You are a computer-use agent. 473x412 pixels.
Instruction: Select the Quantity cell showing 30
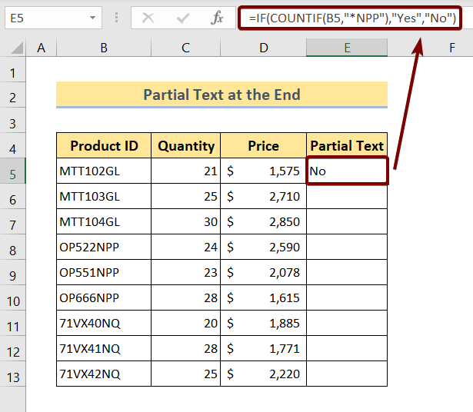coord(185,222)
